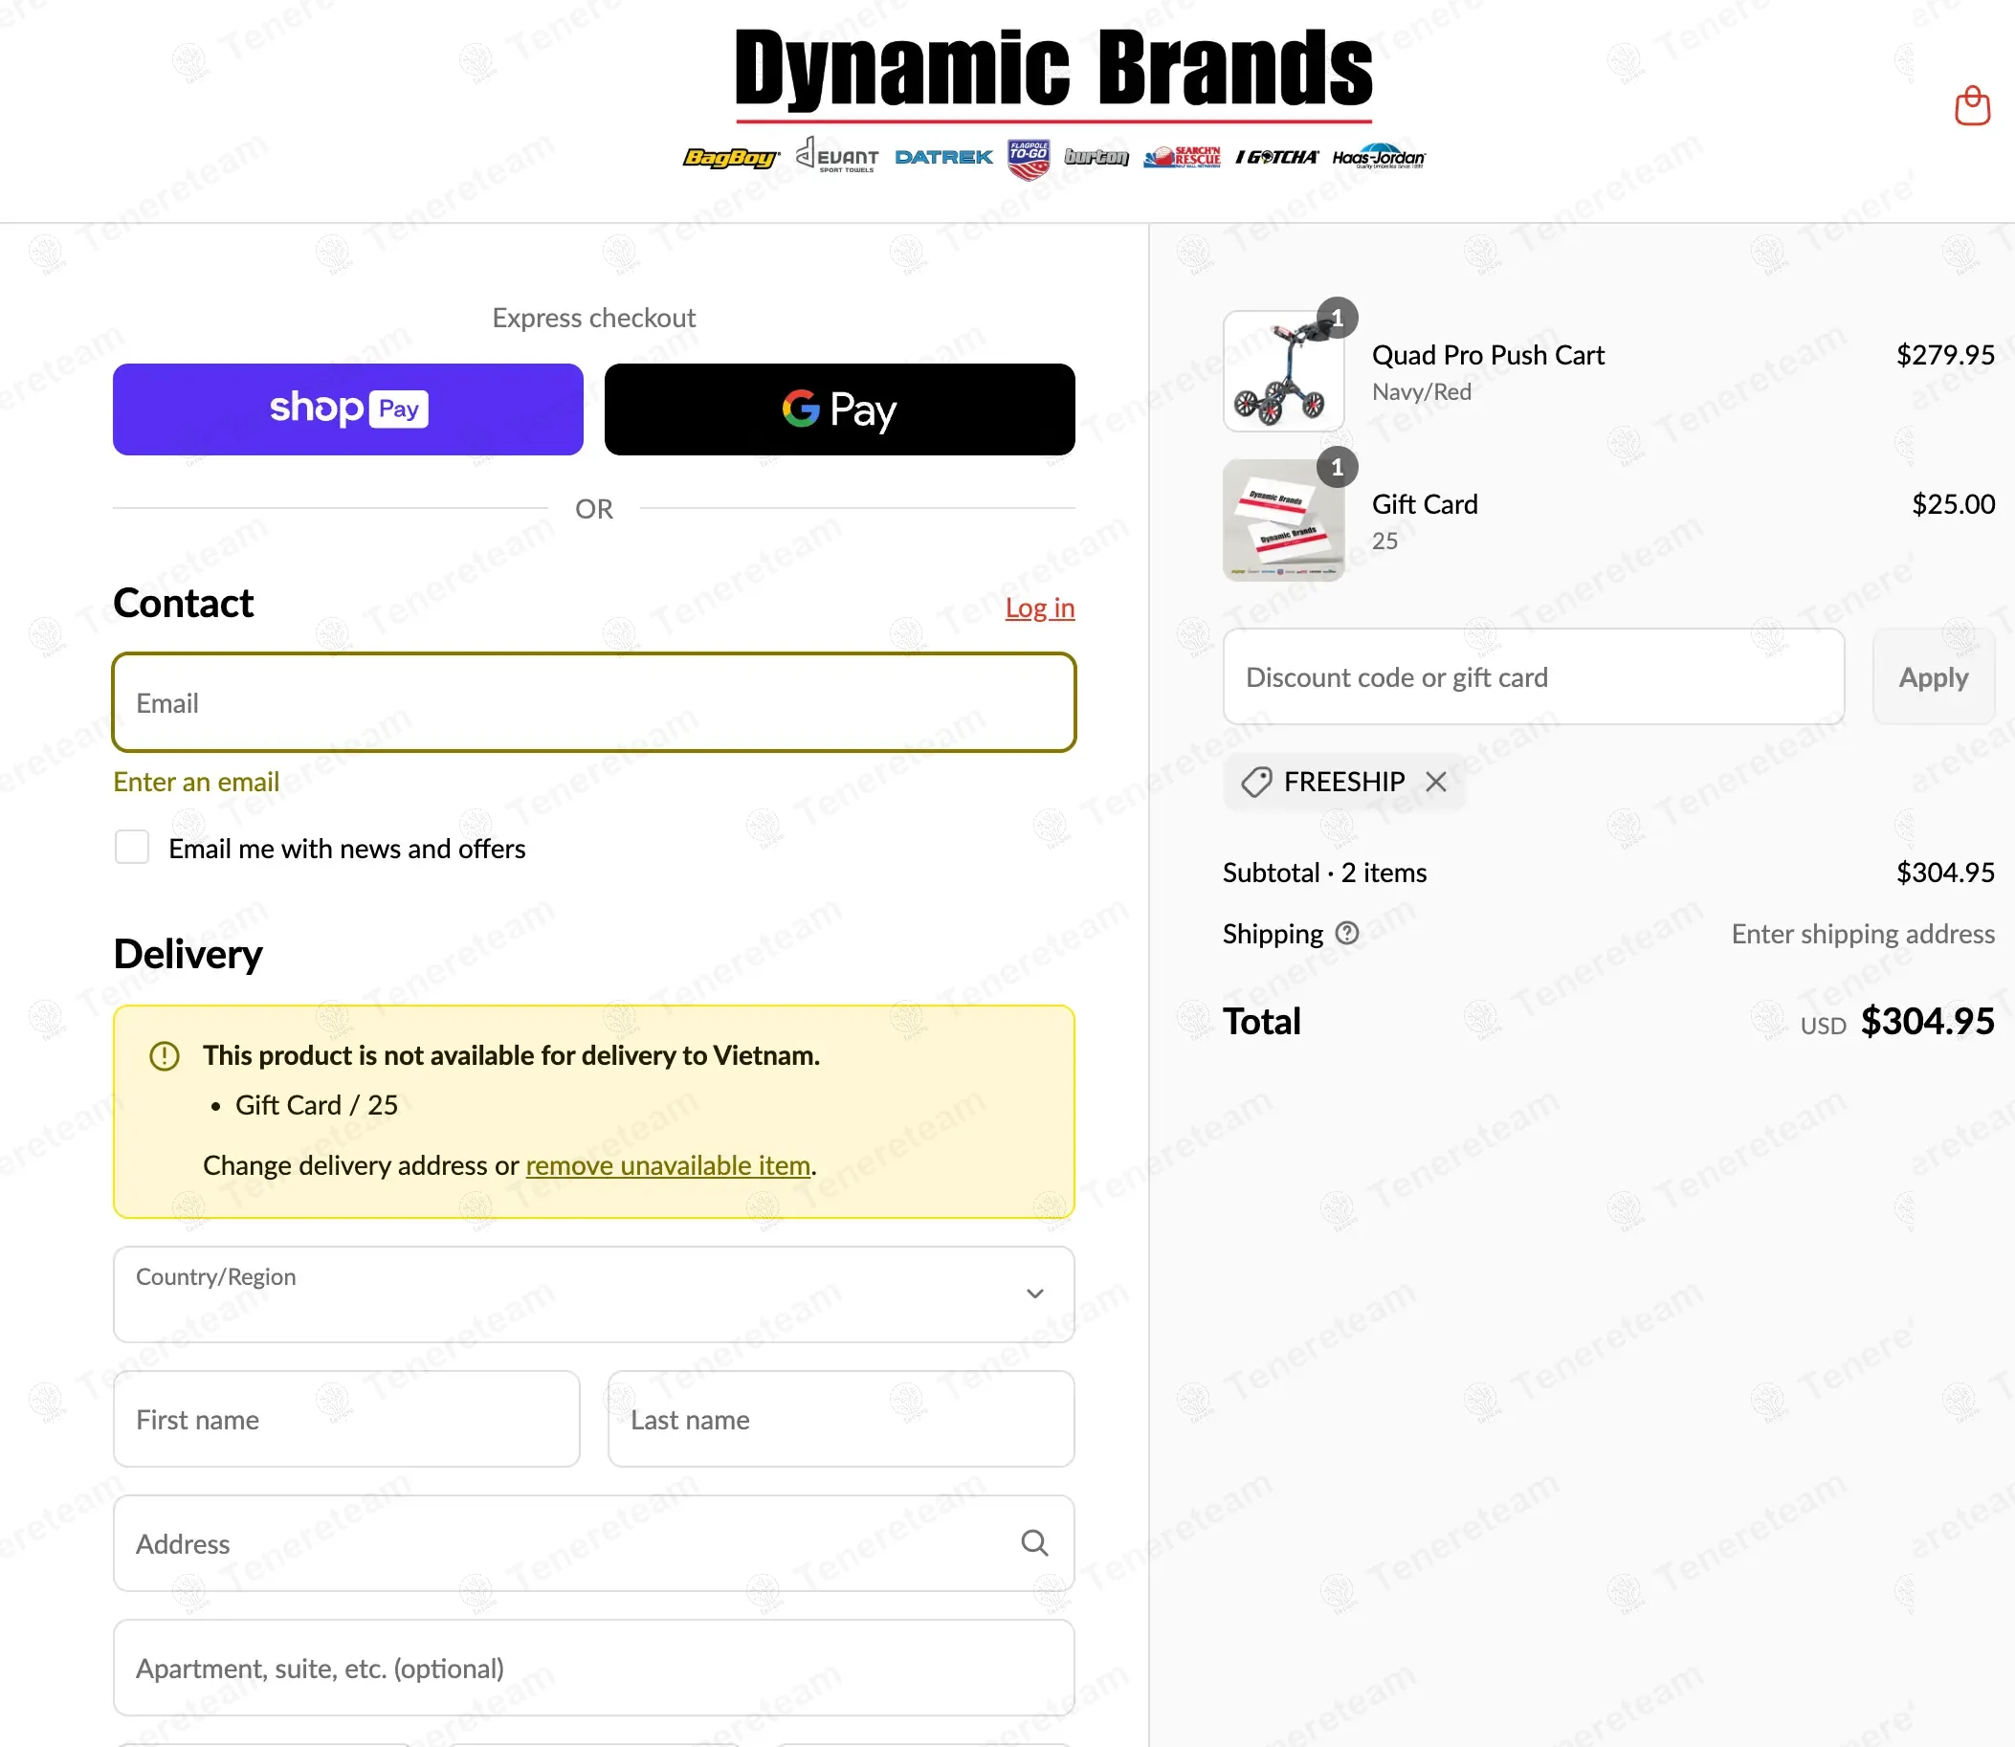Open the Log in link
This screenshot has height=1747, width=2015.
pos(1039,608)
